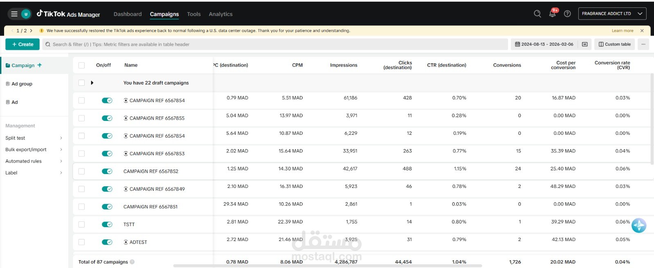Go to next announcement arrow
Screen dimensions: 654x268
tap(31, 31)
